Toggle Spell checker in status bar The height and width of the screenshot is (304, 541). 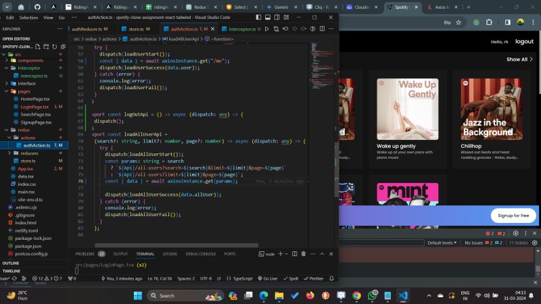click(291, 278)
